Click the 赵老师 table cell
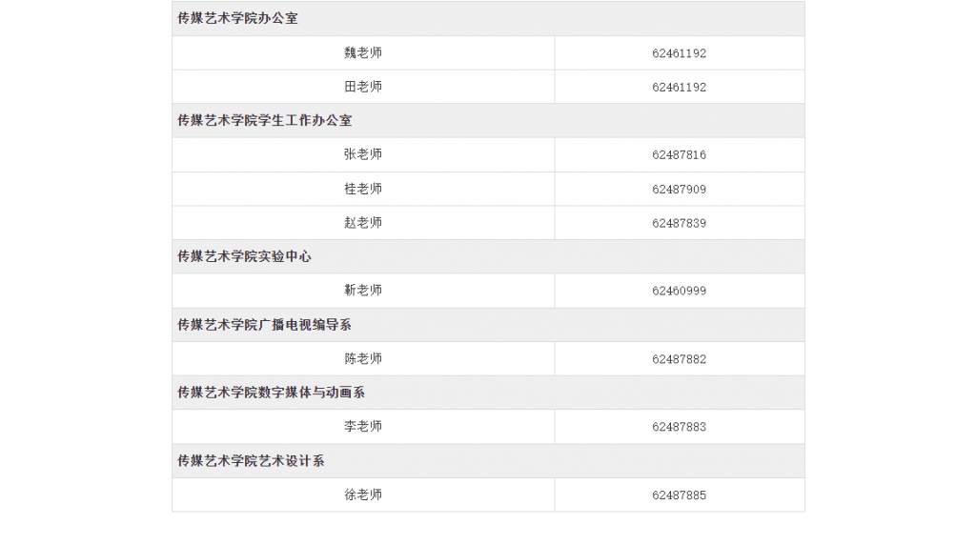Screen dimensions: 976x545 click(363, 223)
